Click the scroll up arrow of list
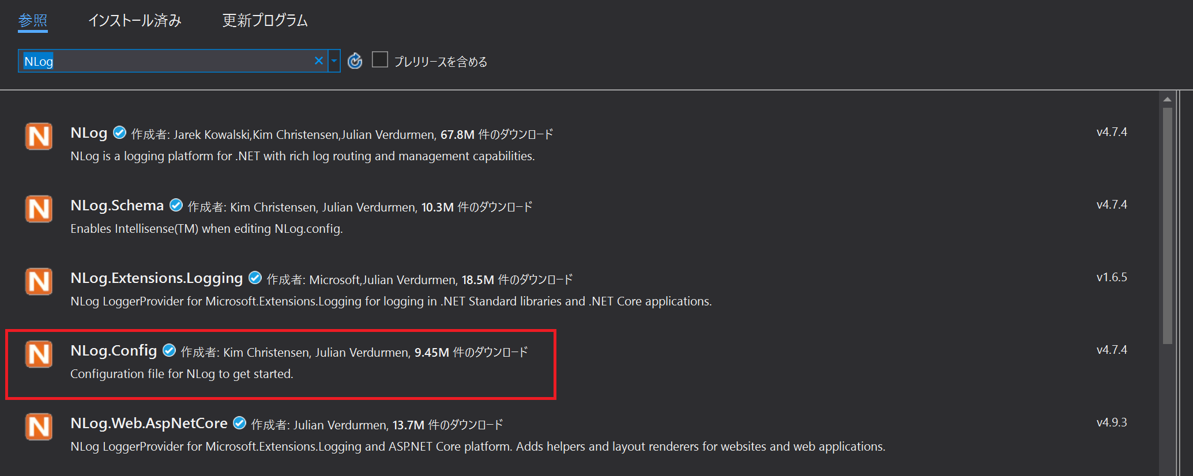The width and height of the screenshot is (1193, 476). (x=1168, y=99)
